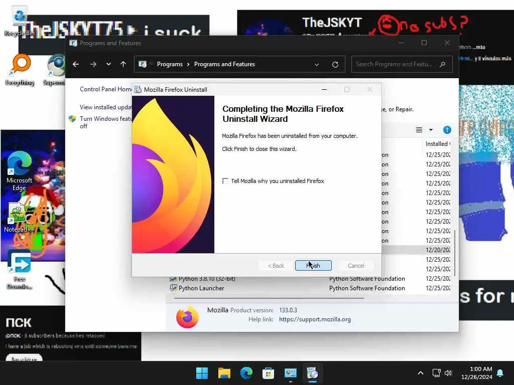514x385 pixels.
Task: Check 'Tell Mozilla why you uninstalled Firefox'
Action: 225,181
